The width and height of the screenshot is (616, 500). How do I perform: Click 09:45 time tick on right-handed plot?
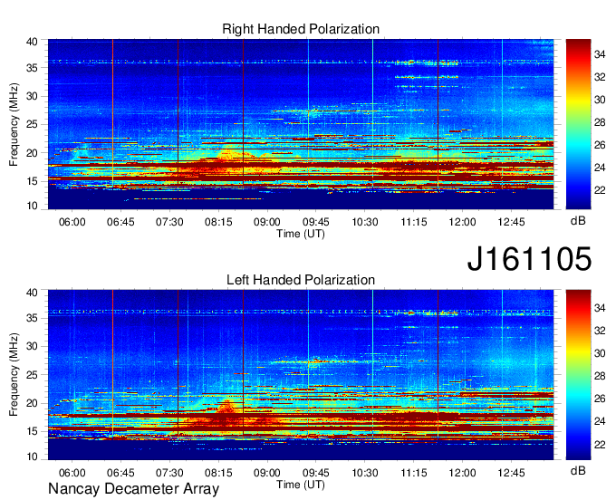[316, 222]
